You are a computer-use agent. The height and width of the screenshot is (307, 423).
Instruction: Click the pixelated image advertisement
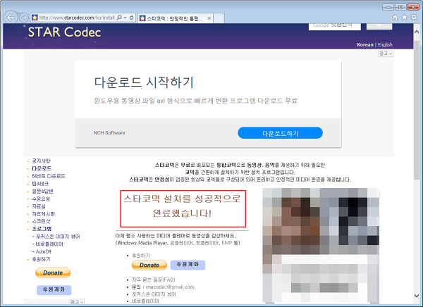pyautogui.click(x=321, y=245)
